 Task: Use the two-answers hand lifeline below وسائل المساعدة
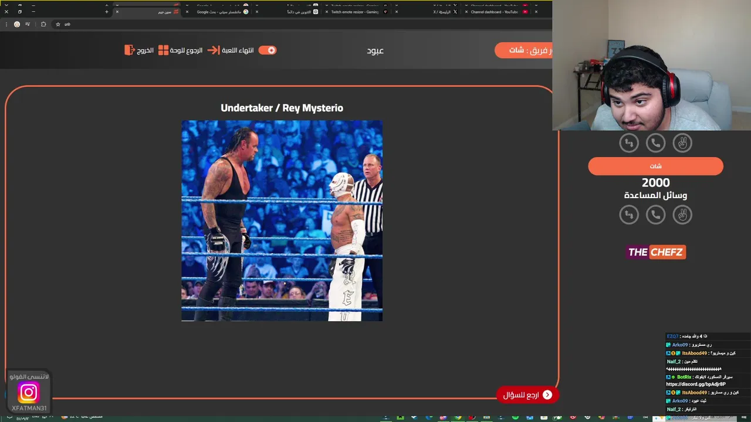pyautogui.click(x=682, y=215)
